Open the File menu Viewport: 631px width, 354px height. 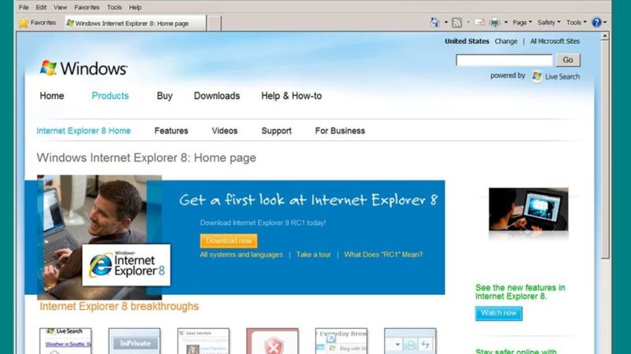click(x=24, y=7)
